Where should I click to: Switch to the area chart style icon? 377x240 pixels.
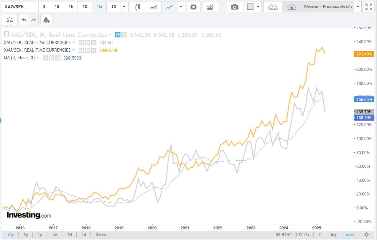click(x=154, y=7)
